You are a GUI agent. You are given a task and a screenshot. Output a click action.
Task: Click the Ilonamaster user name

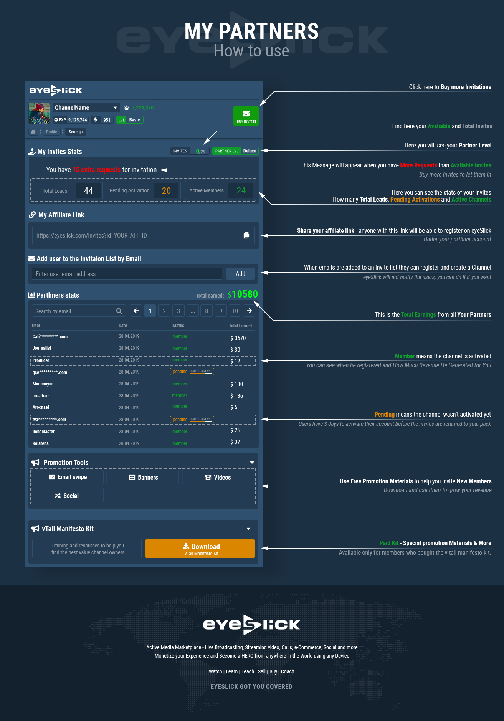tap(43, 432)
